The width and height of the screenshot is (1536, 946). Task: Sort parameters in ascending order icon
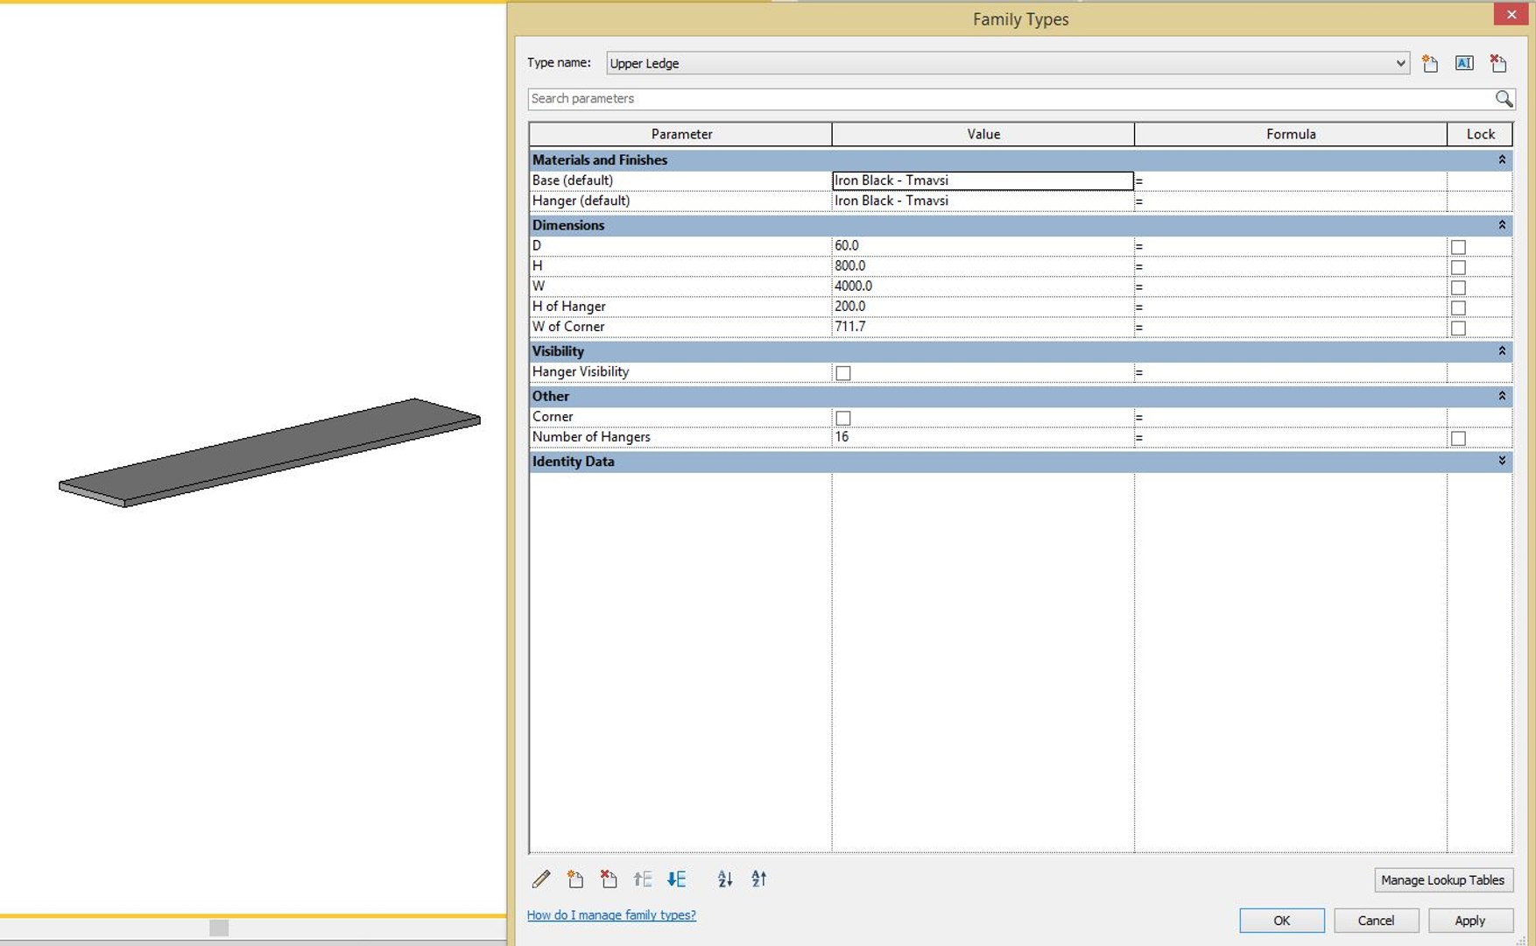point(725,879)
